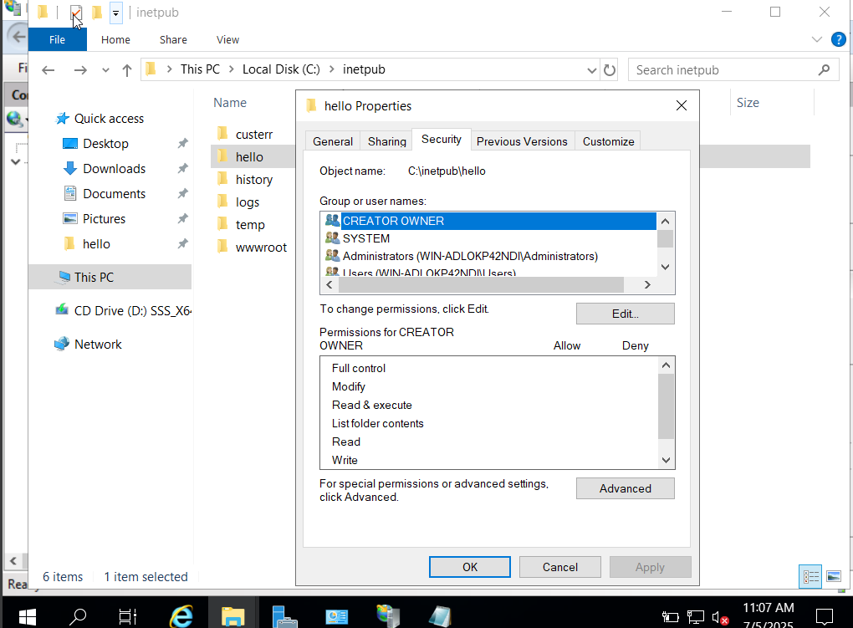Screen dimensions: 853x628
Task: Click the Edit button to change permissions
Action: click(625, 314)
